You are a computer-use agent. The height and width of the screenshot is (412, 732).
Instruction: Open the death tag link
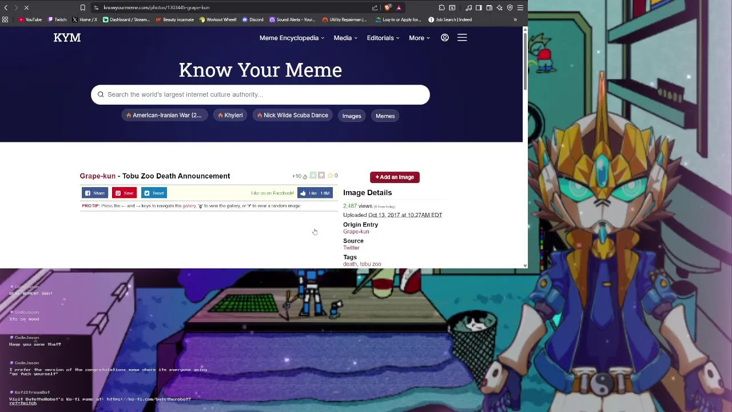point(349,264)
